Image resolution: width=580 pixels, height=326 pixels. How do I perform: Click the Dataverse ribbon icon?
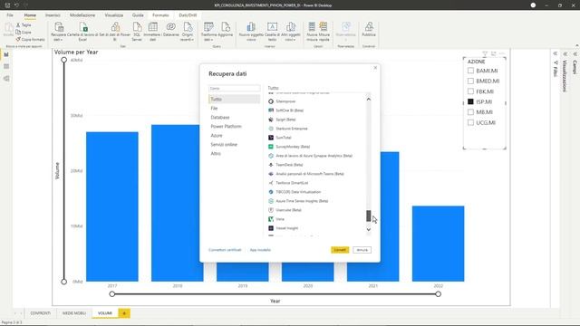tap(171, 27)
